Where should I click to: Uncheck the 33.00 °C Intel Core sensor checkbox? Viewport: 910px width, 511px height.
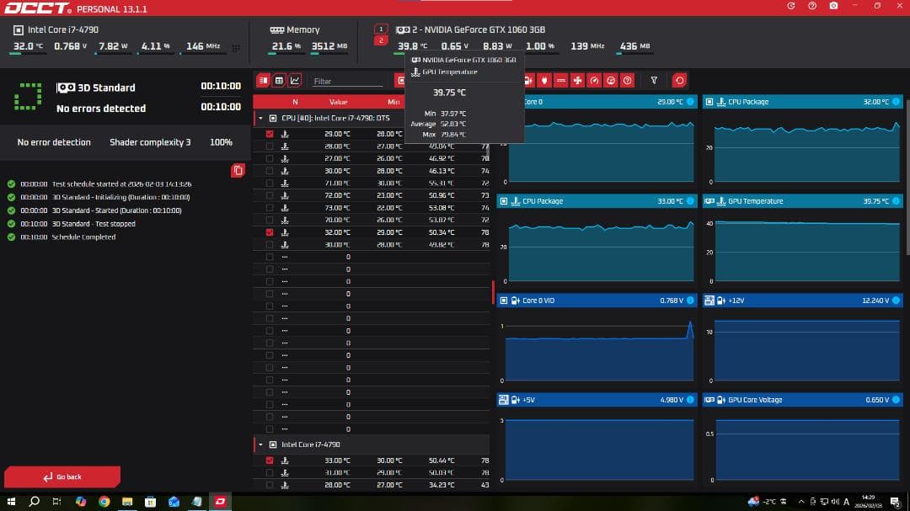coord(270,460)
